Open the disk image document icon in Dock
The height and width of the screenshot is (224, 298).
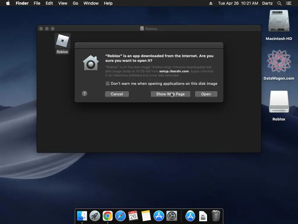coord(203,216)
